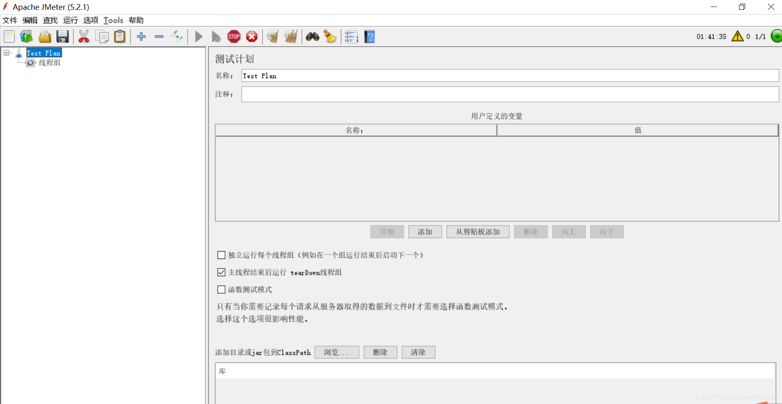
Task: Collapse the Test Plan tree node
Action: click(6, 52)
